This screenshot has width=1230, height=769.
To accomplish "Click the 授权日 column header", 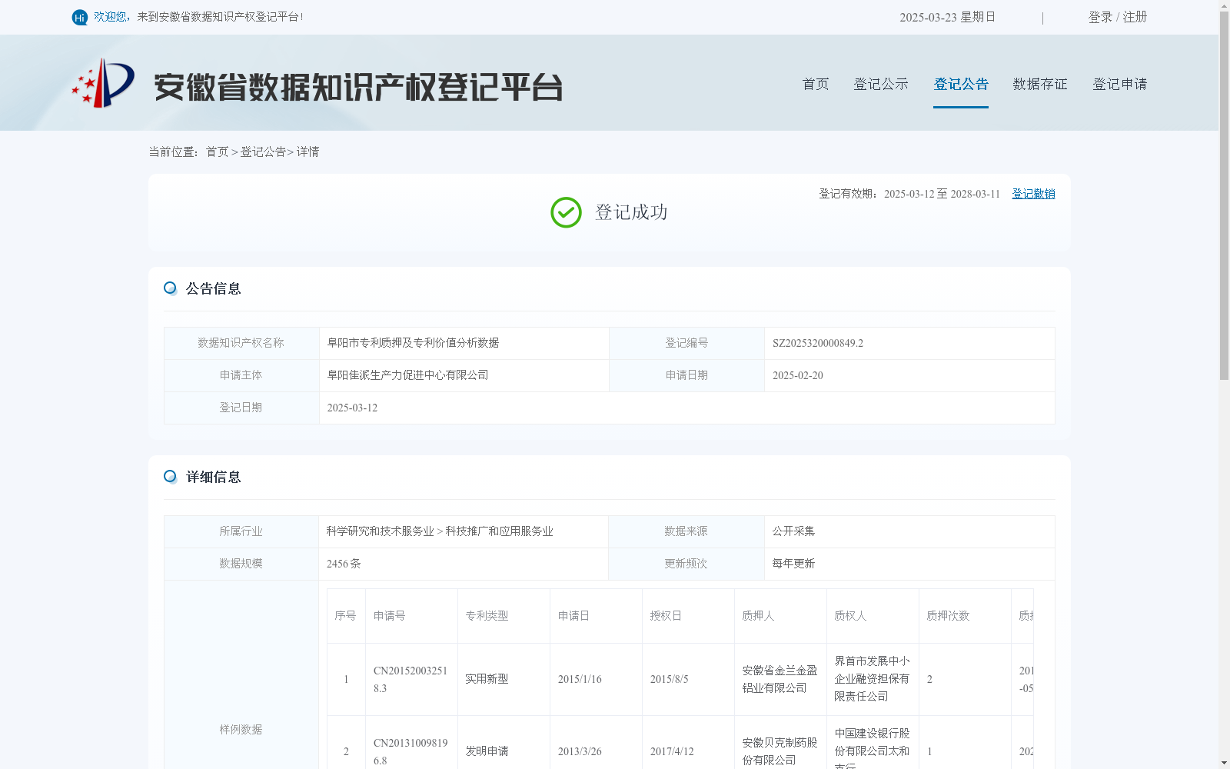I will click(x=666, y=616).
